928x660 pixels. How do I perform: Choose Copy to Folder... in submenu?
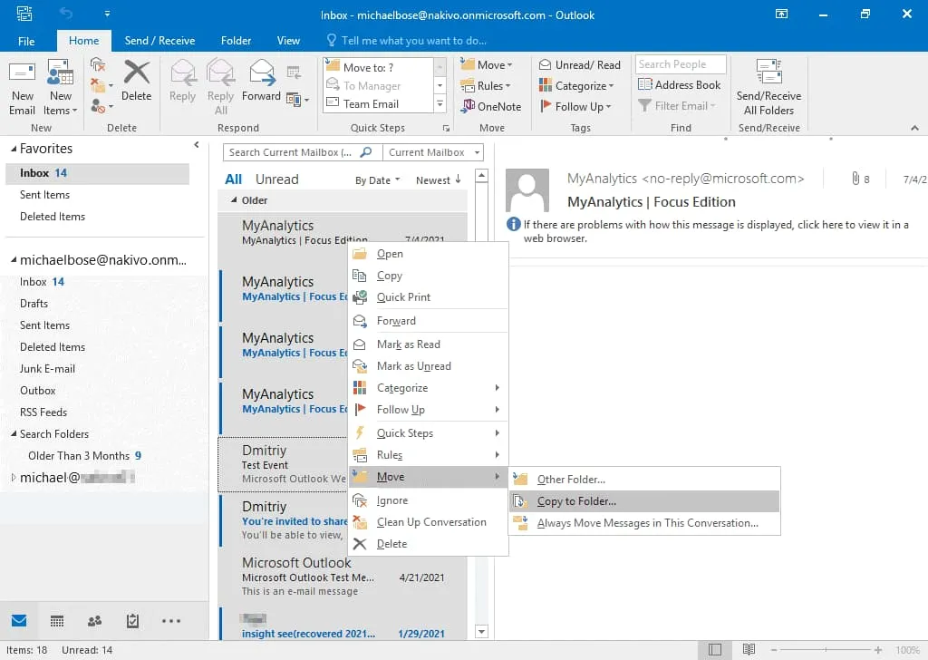[x=576, y=501]
